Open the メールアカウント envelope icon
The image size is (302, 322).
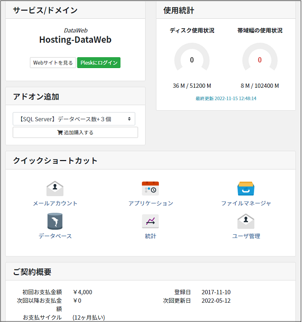(55, 189)
